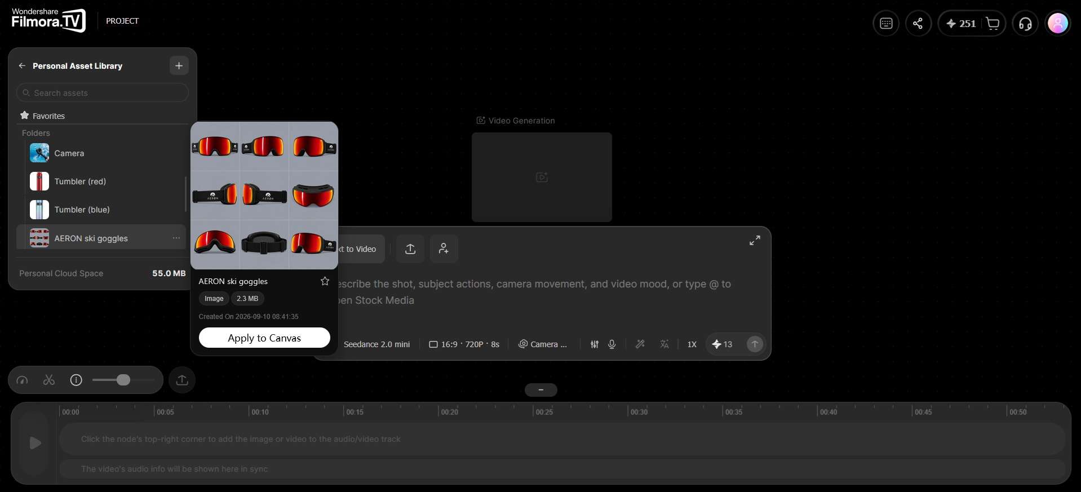The width and height of the screenshot is (1081, 492).
Task: Click the Wondershare Filmora.TV logo
Action: 48,20
